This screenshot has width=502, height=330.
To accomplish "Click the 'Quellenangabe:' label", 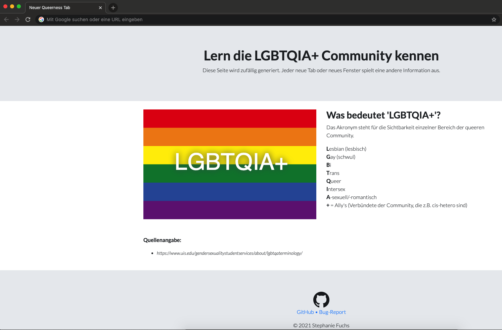I will (162, 240).
